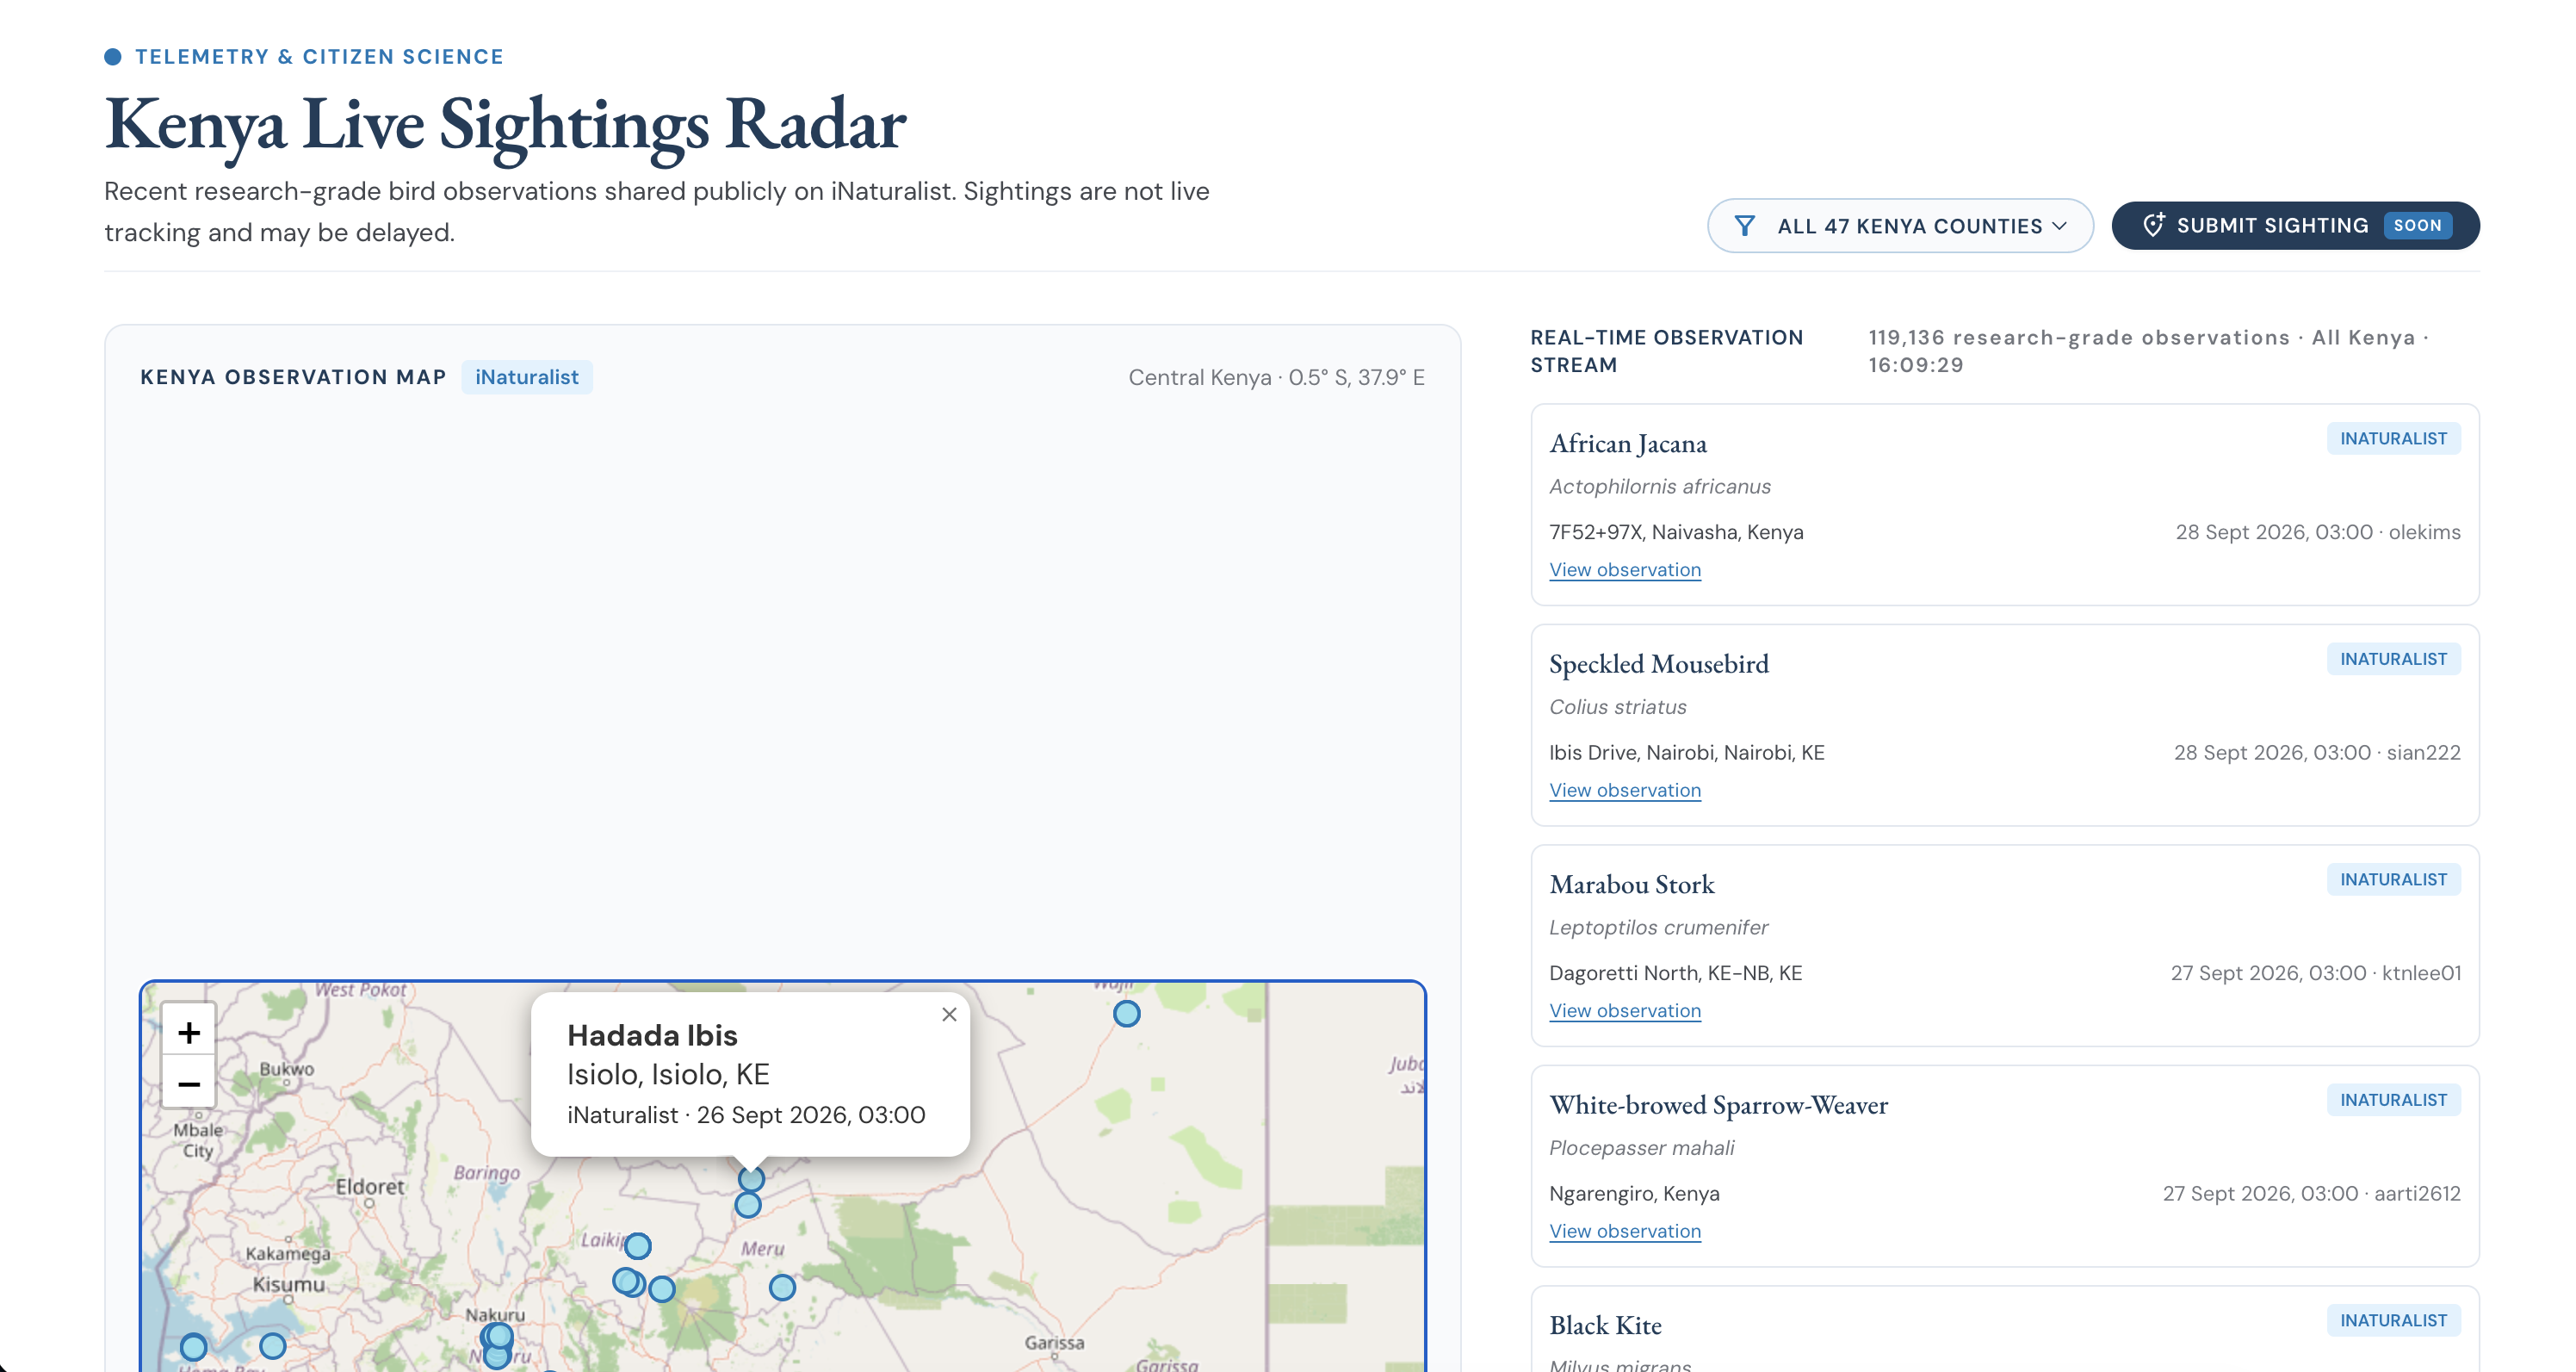Click the Eldoret label on the map
Viewport: 2576px width, 1372px height.
(370, 1187)
